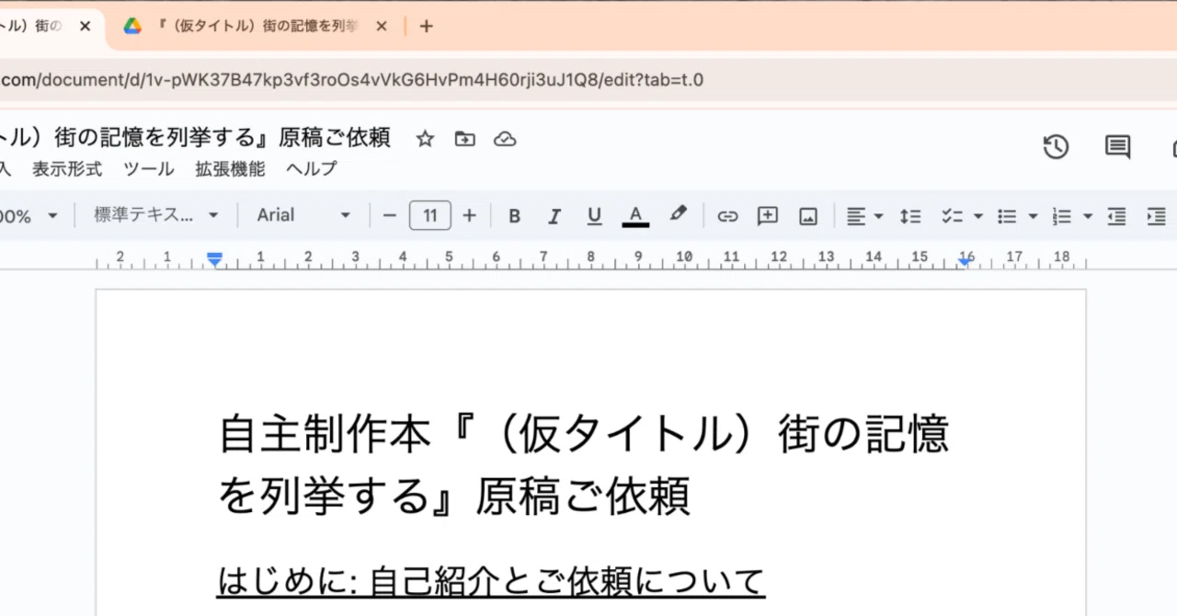Open text alignment options dropdown
The image size is (1177, 616).
click(864, 216)
